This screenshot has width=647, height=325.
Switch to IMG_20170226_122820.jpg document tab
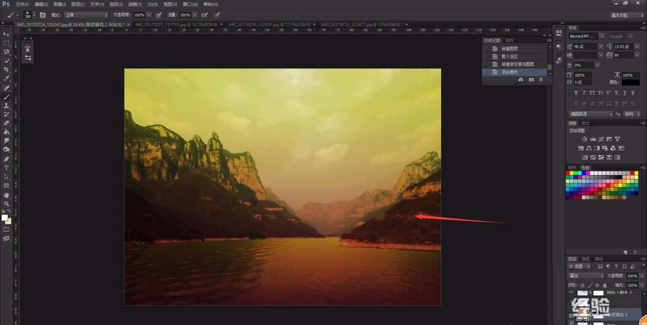270,25
